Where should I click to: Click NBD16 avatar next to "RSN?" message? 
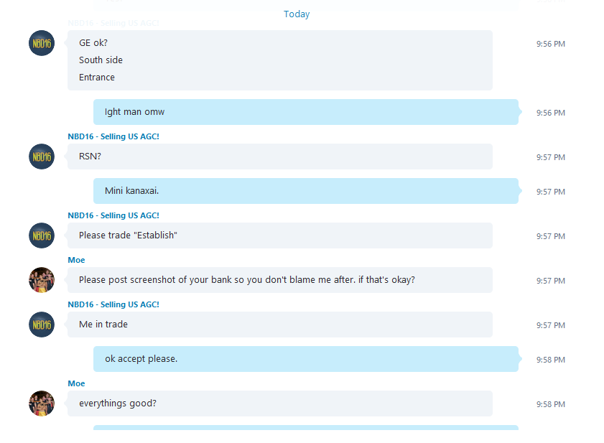(42, 157)
